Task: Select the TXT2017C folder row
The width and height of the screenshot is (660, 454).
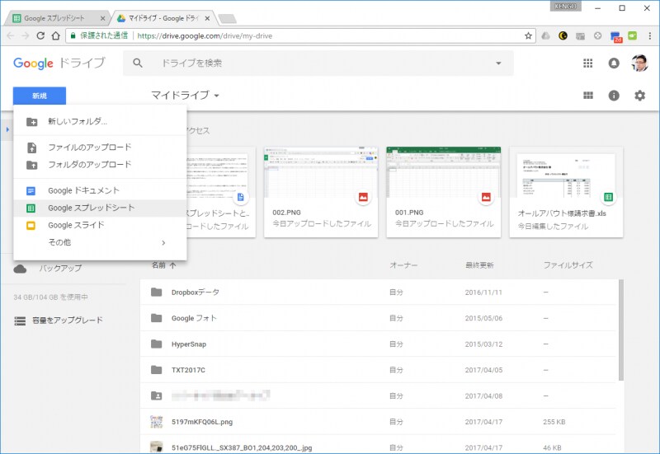Action: [378, 370]
